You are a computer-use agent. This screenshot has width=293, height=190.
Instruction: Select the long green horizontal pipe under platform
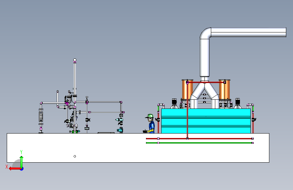[200, 143]
